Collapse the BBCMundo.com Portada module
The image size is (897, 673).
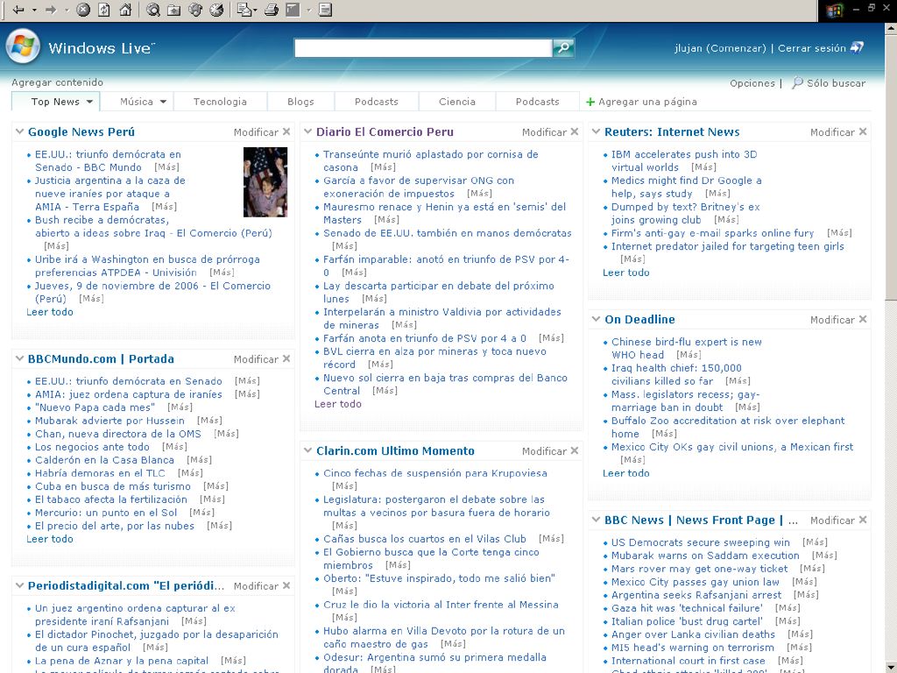tap(19, 358)
